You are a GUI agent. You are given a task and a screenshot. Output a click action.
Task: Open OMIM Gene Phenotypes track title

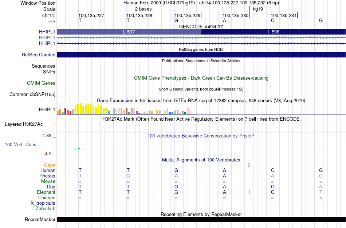(201, 78)
